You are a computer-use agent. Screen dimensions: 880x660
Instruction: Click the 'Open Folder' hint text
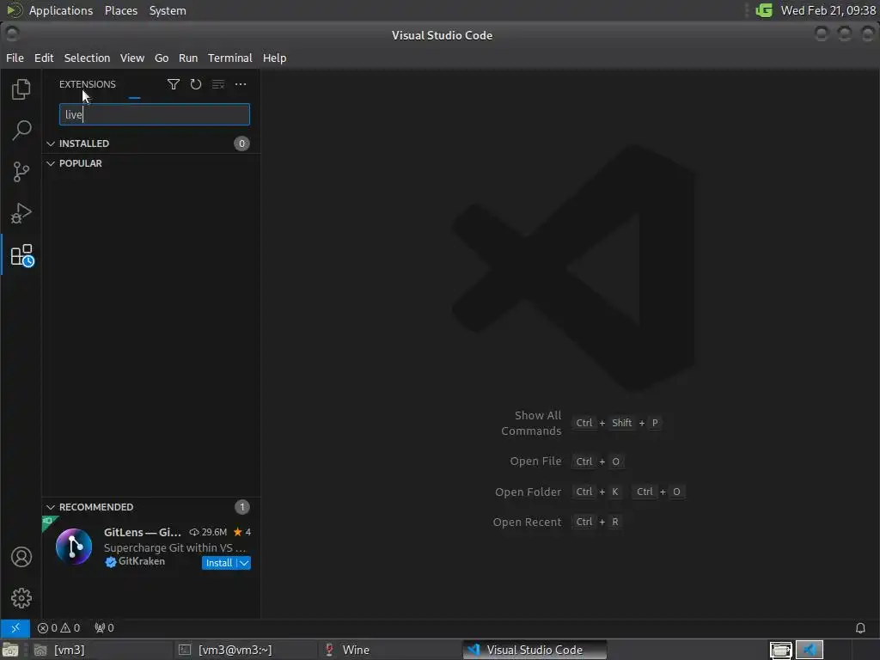tap(529, 492)
